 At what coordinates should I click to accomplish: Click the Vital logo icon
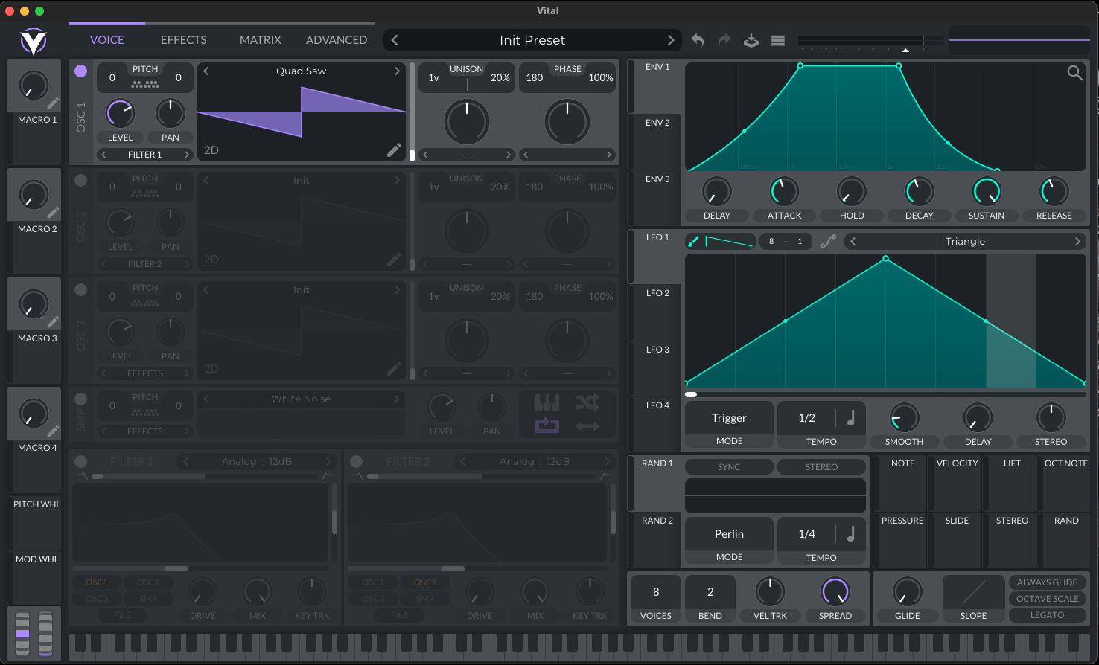[34, 41]
